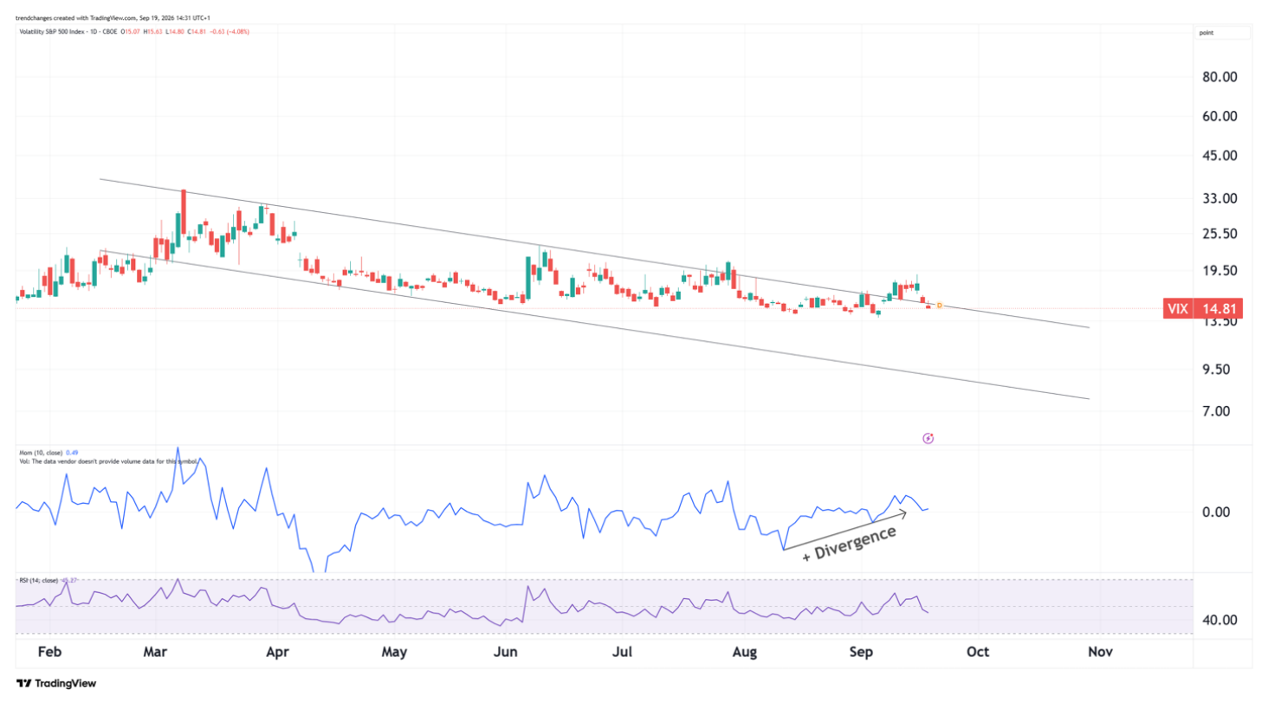Click the 9.50 price axis label
The image size is (1268, 709).
click(x=1216, y=370)
